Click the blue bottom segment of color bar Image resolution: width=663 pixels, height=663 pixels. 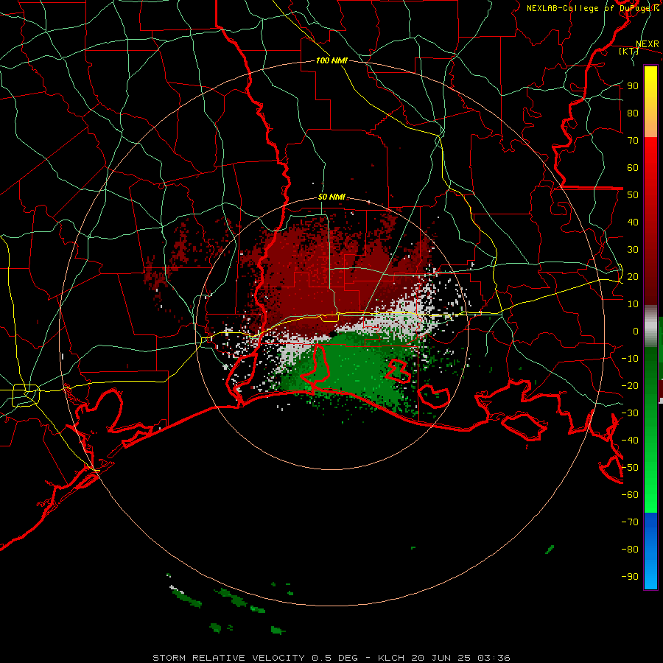coord(650,550)
